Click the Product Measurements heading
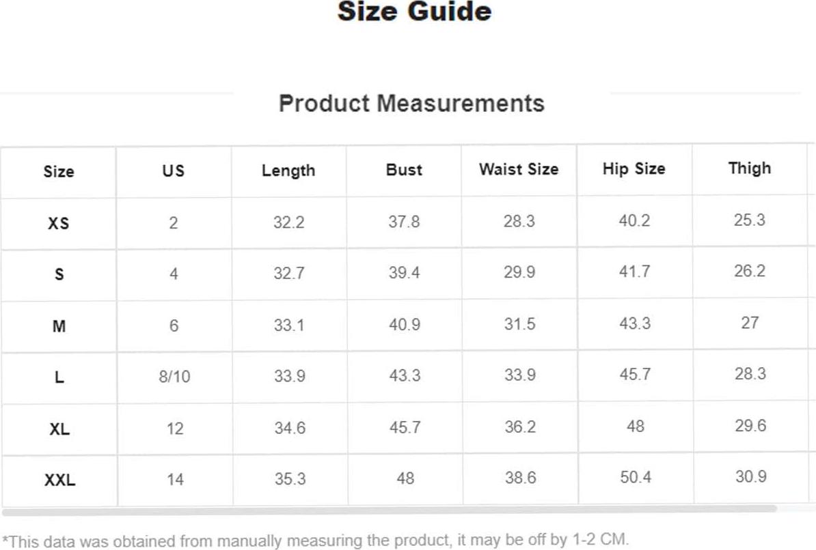Viewport: 816px width, 550px height. (x=411, y=104)
